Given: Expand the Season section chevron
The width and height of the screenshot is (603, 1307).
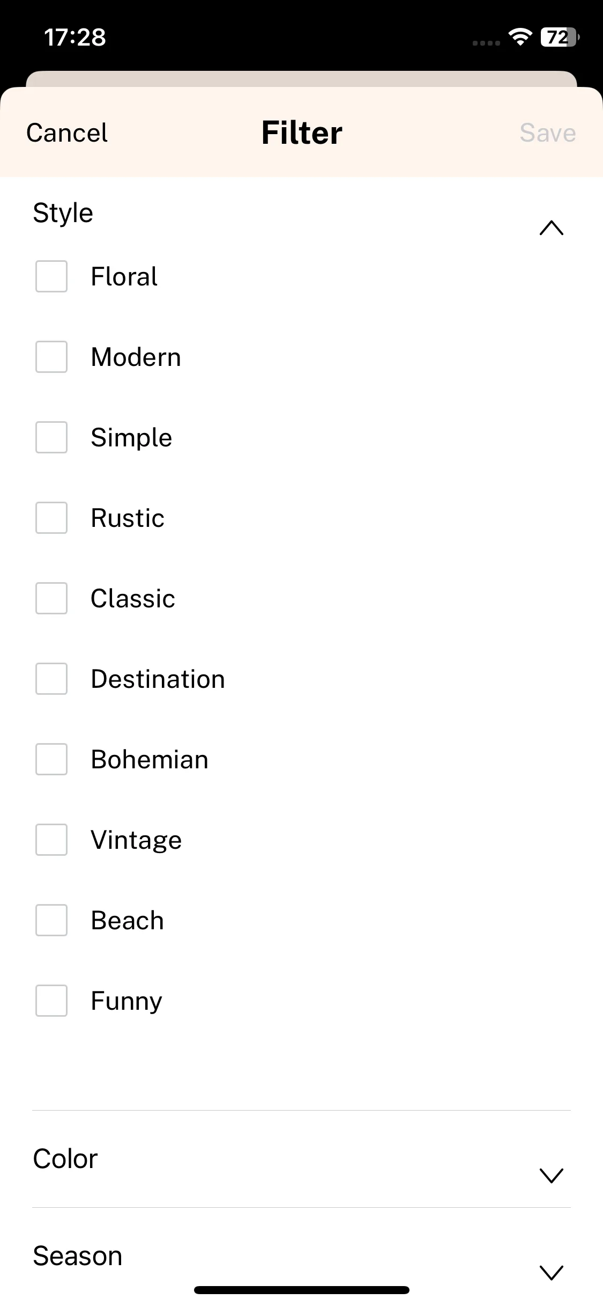Looking at the screenshot, I should click(552, 1273).
